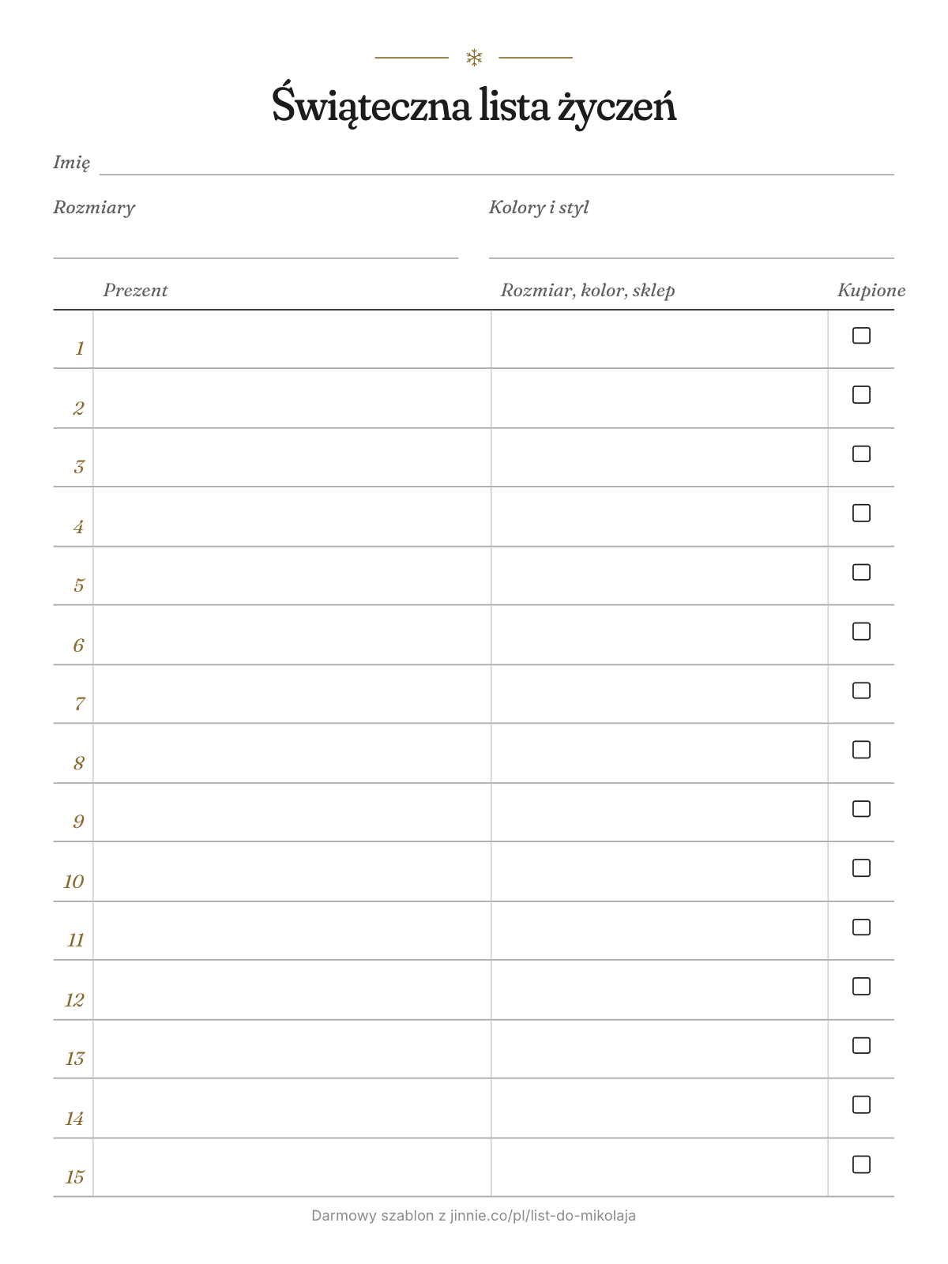The width and height of the screenshot is (948, 1264).
Task: Click the Świąteczna lista życzeń title
Action: 474,107
